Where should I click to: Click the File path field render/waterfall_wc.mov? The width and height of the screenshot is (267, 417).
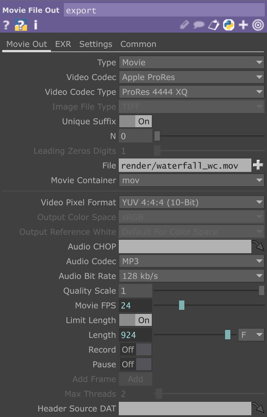pos(185,166)
